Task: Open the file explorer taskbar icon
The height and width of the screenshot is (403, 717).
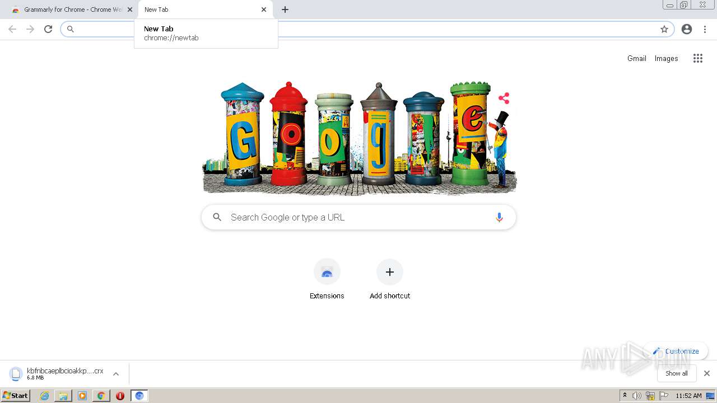Action: [63, 396]
